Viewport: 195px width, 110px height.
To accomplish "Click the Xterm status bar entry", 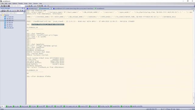I will pyautogui.click(x=178, y=109).
